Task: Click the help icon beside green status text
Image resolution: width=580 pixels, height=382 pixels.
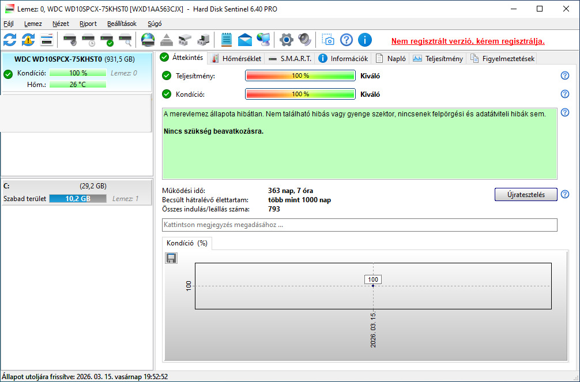Action: point(565,112)
